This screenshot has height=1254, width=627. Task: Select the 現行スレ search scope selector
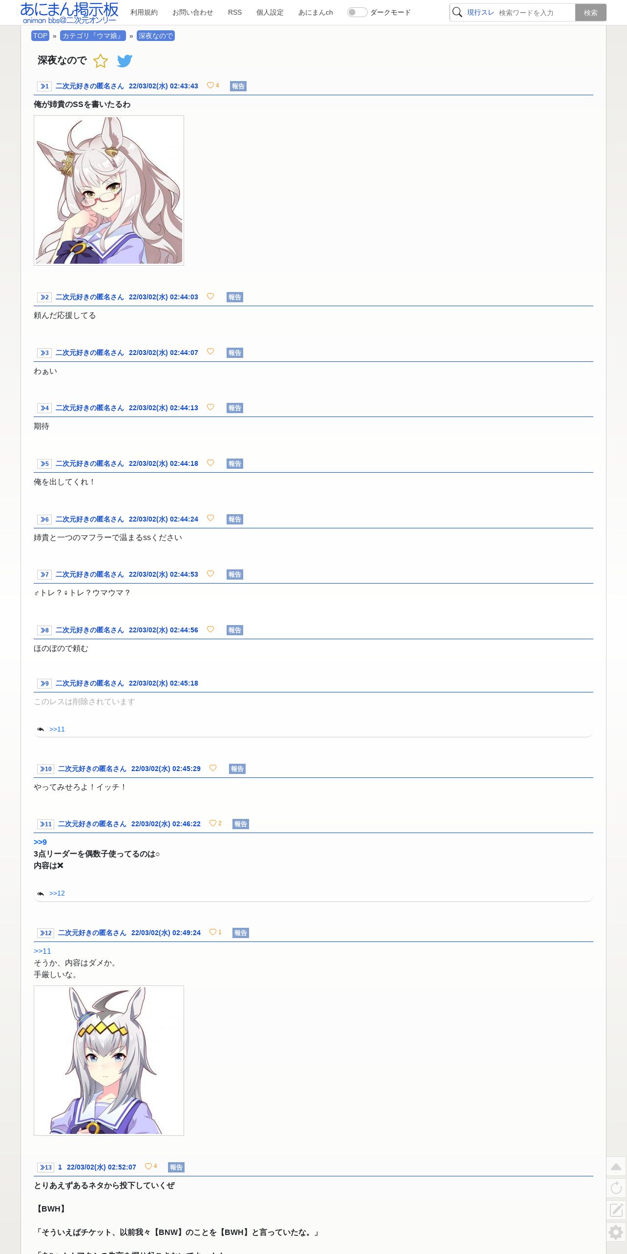(x=481, y=12)
